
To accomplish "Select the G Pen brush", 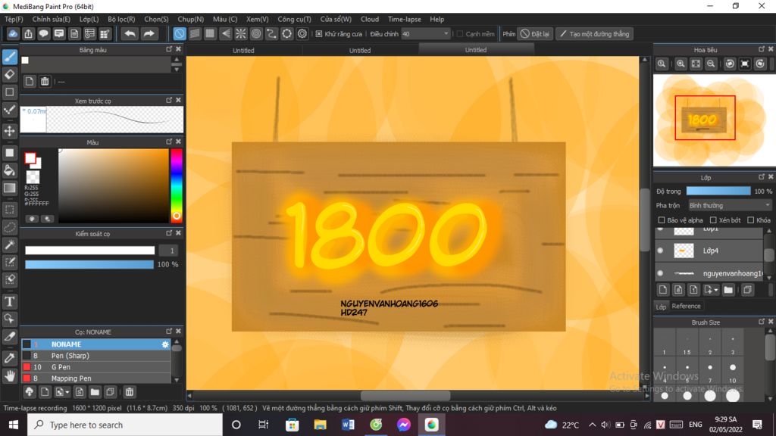I will [x=96, y=367].
